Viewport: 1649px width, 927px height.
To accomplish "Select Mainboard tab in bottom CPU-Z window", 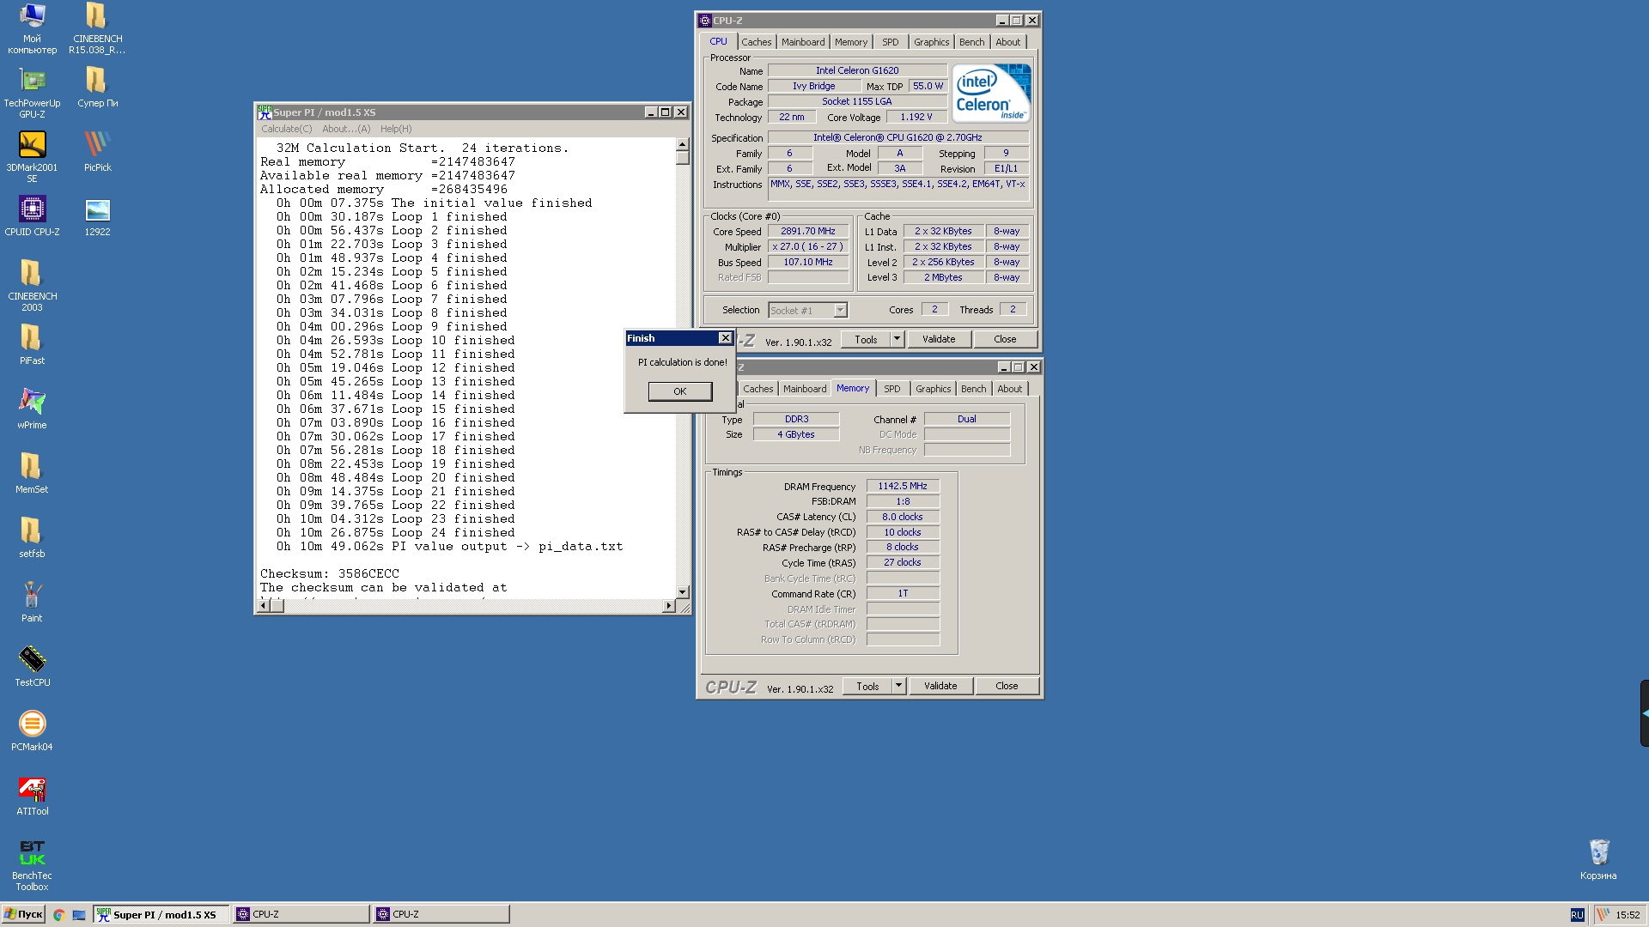I will tap(805, 389).
